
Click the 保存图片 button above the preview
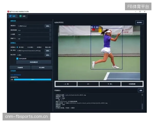pyautogui.click(x=139, y=23)
